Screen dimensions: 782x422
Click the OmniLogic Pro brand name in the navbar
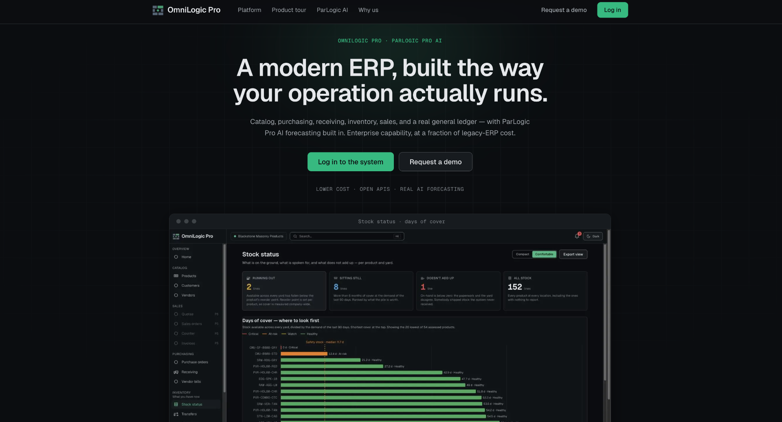(x=194, y=10)
